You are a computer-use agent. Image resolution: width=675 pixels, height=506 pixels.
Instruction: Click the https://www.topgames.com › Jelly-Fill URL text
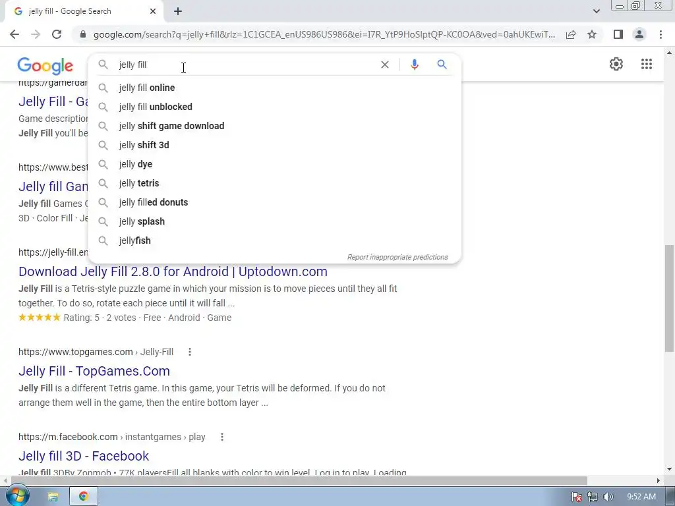[x=96, y=352]
